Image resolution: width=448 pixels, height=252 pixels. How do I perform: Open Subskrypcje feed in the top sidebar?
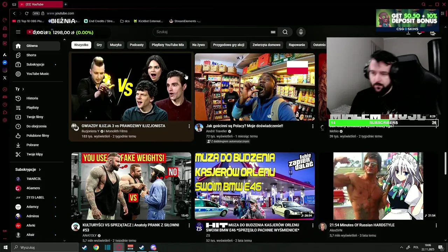[36, 64]
